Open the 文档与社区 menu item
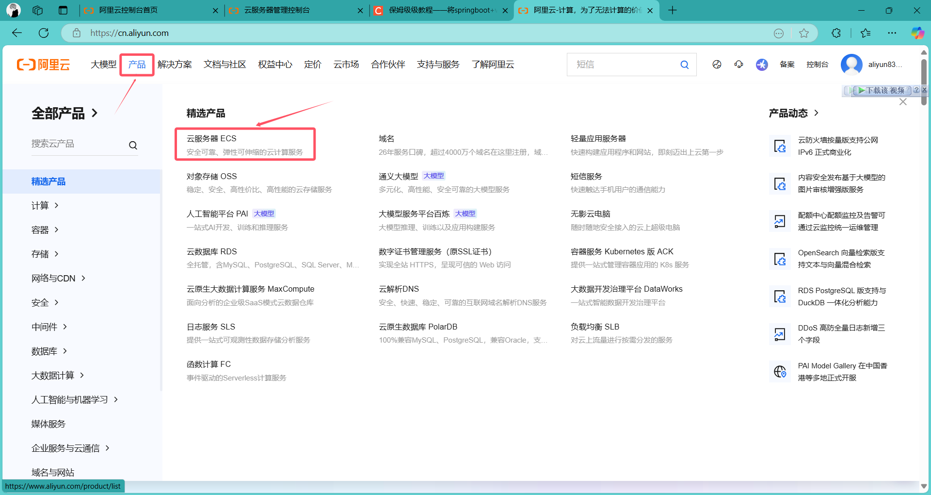 point(225,65)
